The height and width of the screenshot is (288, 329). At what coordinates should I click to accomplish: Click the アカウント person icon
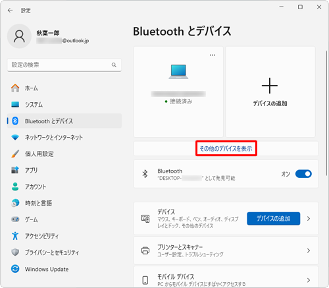coord(15,187)
